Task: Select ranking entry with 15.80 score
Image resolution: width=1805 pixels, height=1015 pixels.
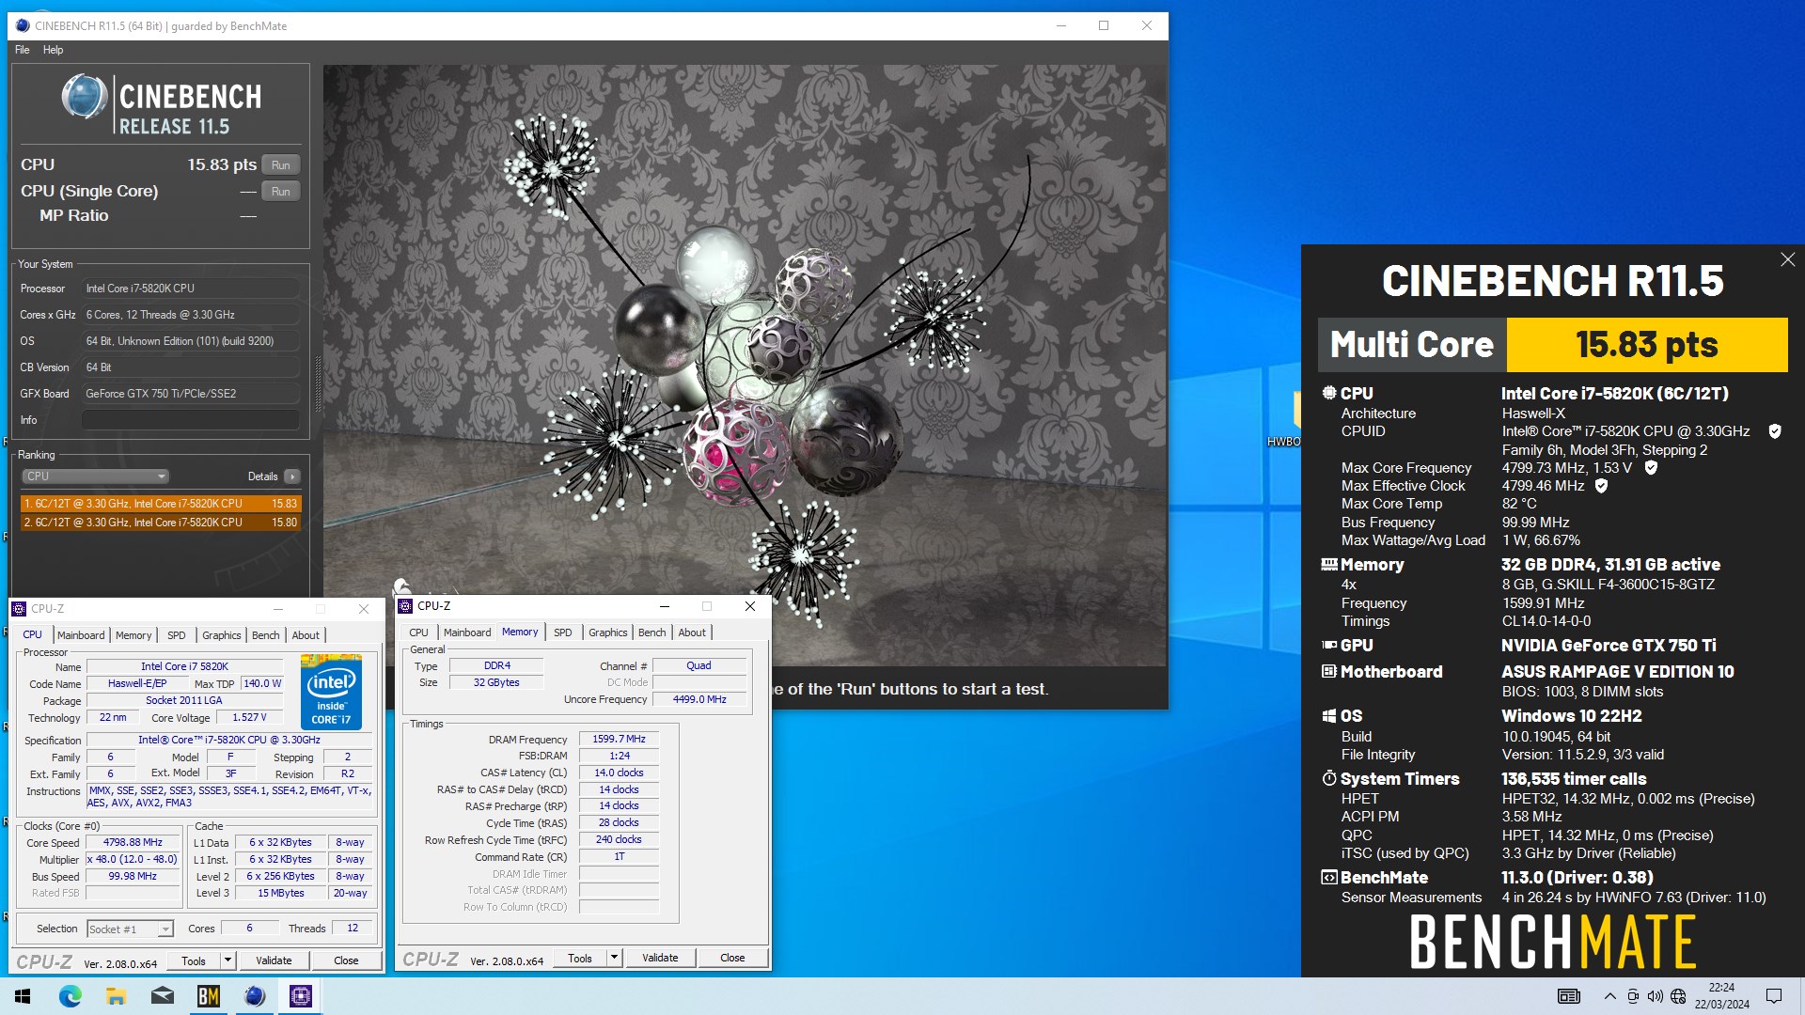Action: (161, 523)
